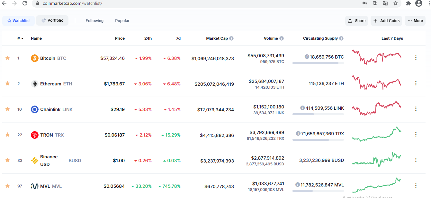This screenshot has height=198, width=431.
Task: Bookmark this page with the star icon
Action: click(396, 3)
